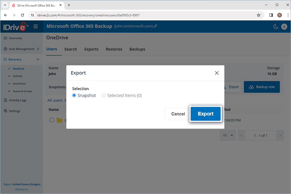Open the account avatar menu
Image resolution: width=291 pixels, height=194 pixels.
click(284, 27)
